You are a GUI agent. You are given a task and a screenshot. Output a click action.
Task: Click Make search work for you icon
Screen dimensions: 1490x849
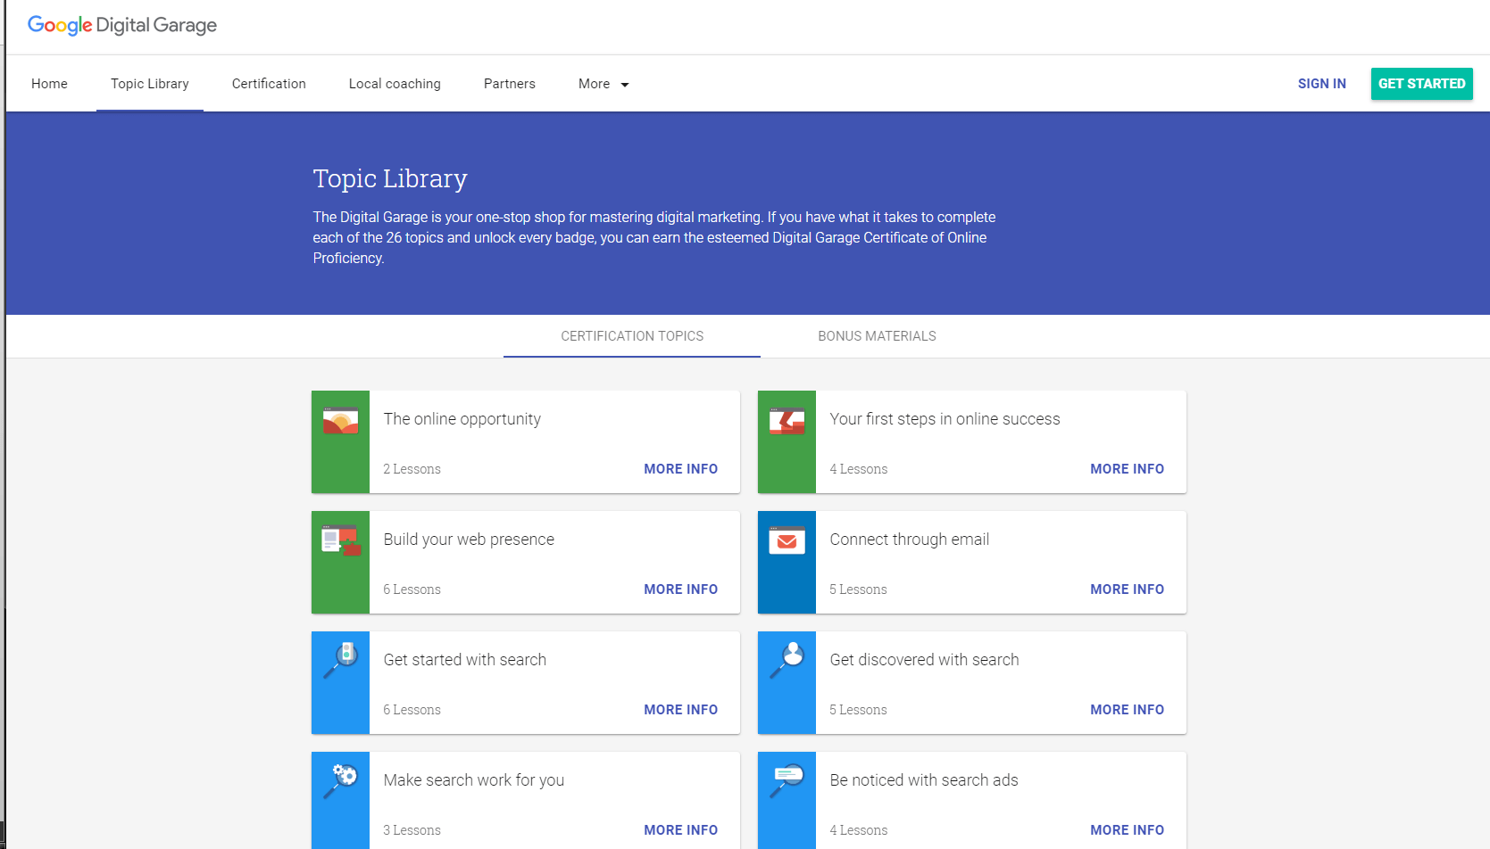340,780
